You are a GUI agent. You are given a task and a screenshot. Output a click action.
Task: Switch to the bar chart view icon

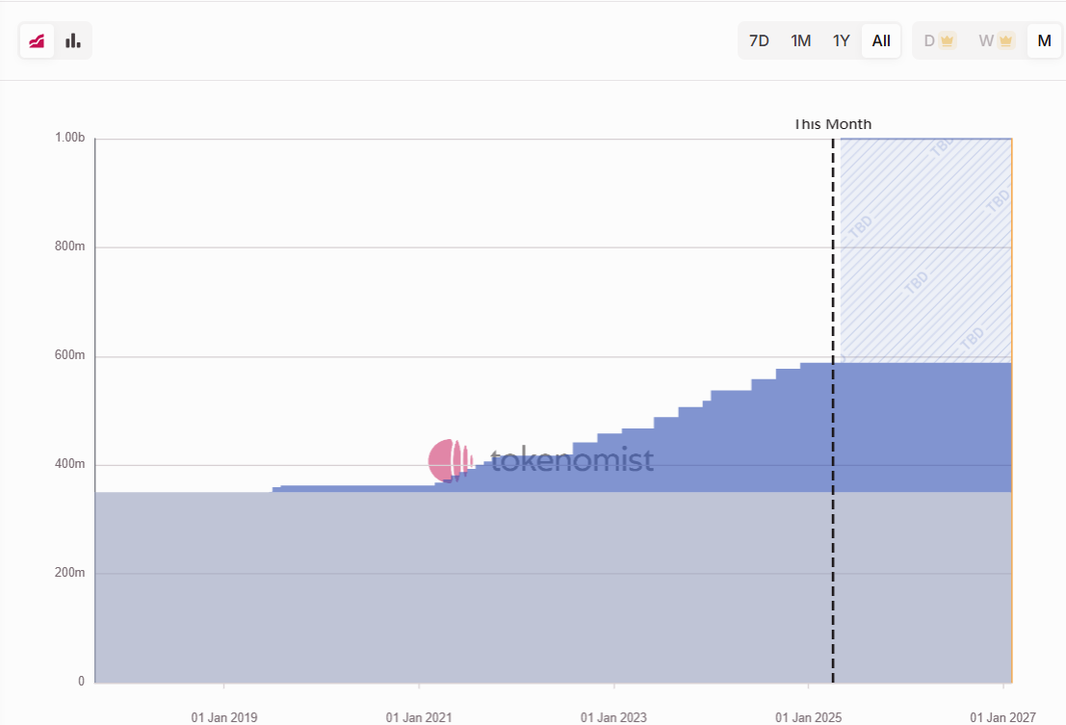click(x=73, y=40)
